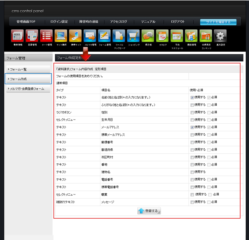
Task: Uncheck 使用する for メールアドレス row
Action: click(192, 127)
